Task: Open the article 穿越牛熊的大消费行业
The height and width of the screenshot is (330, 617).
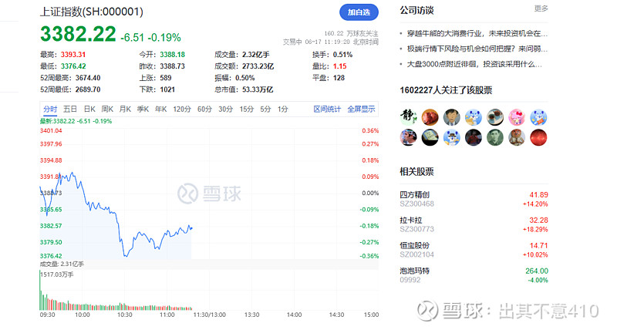Action: [477, 33]
